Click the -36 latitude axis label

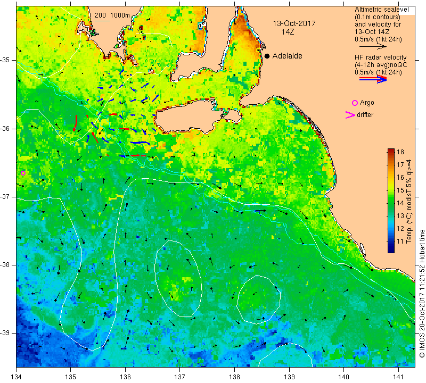5,128
